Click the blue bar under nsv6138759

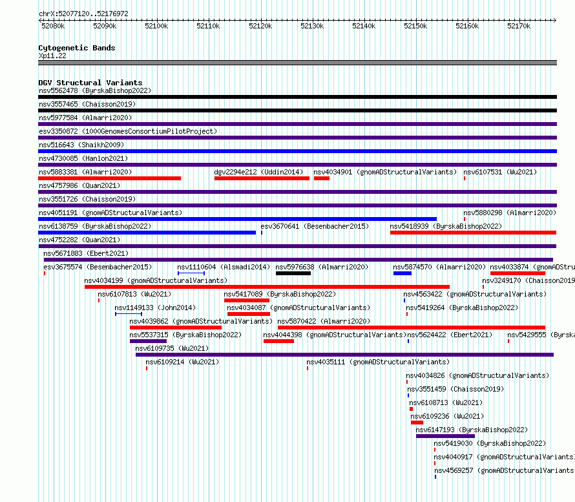coord(147,233)
